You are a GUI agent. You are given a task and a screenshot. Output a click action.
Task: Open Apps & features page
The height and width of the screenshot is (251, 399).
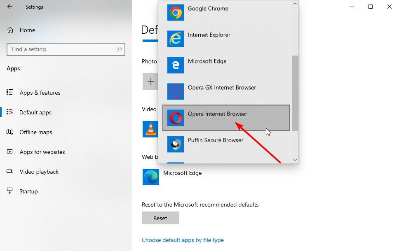click(66, 93)
